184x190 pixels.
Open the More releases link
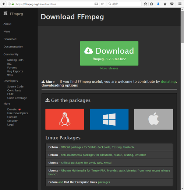tap(109, 68)
